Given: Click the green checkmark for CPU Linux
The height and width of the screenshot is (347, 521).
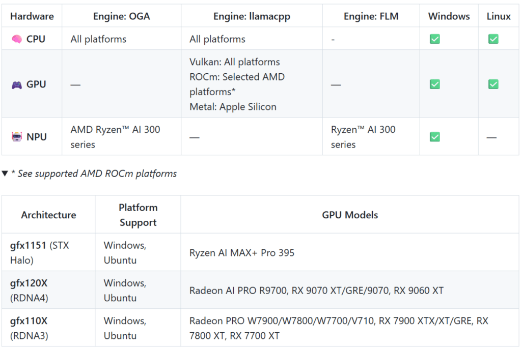Looking at the screenshot, I should tap(493, 39).
